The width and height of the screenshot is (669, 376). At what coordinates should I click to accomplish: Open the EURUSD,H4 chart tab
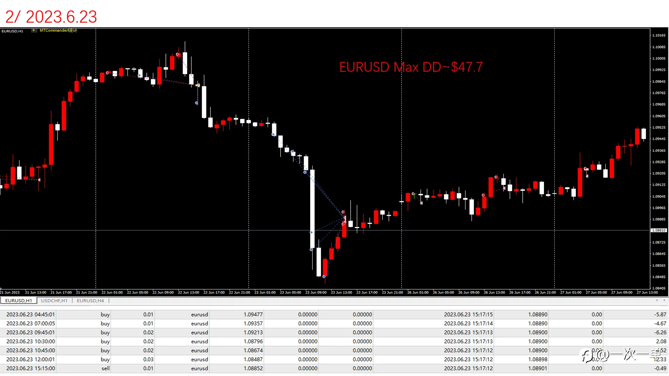pos(90,300)
